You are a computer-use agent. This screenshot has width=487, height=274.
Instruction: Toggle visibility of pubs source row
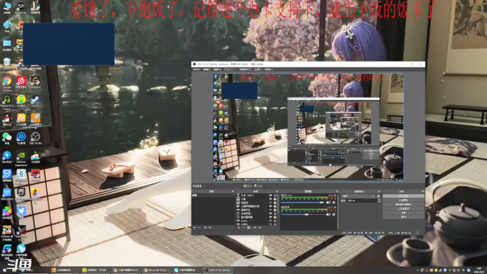(270, 220)
